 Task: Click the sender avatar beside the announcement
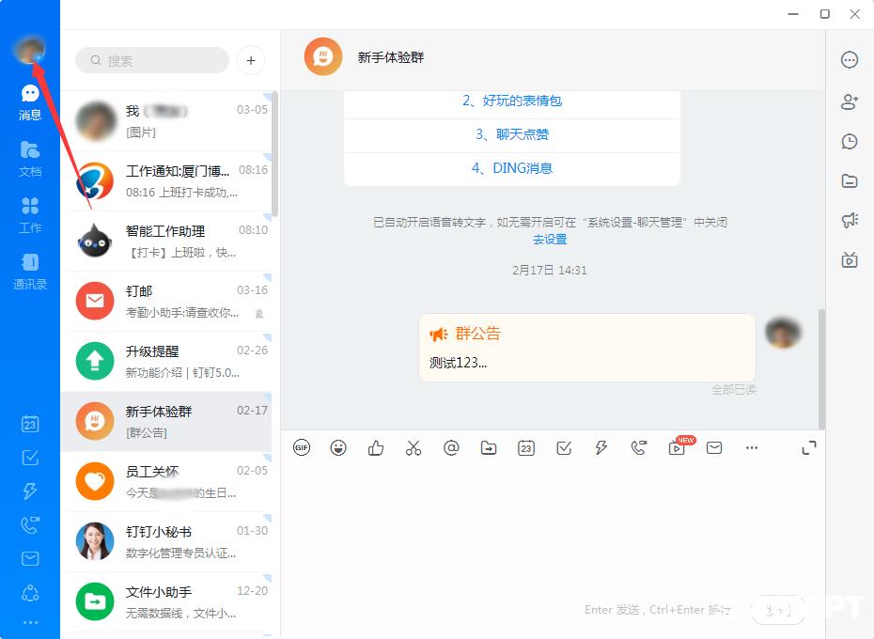[x=783, y=333]
